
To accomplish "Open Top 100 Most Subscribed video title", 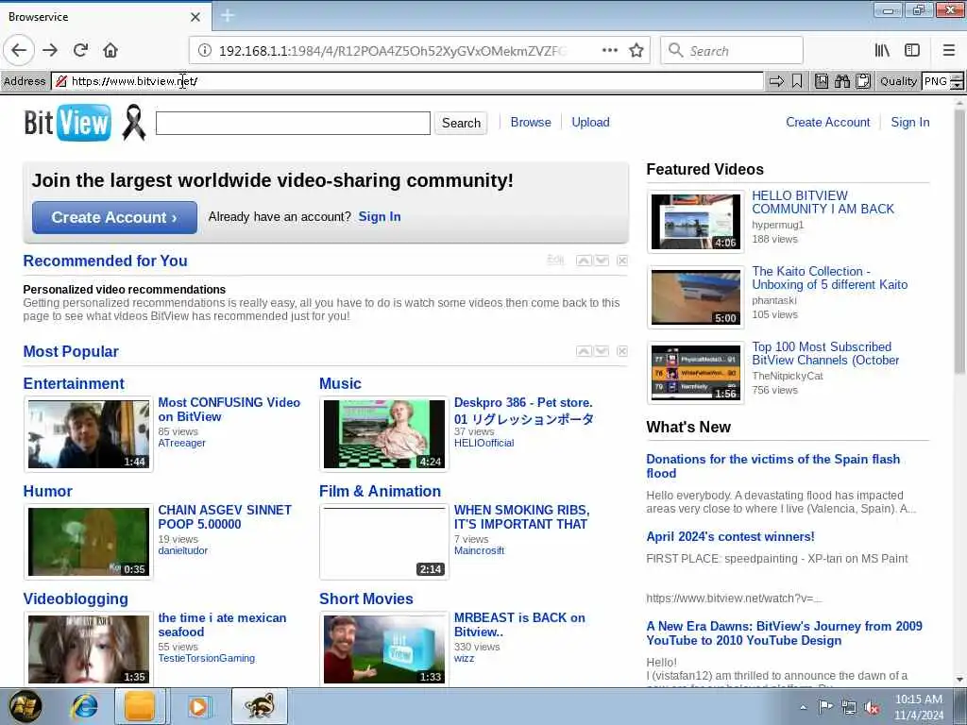I will point(825,353).
